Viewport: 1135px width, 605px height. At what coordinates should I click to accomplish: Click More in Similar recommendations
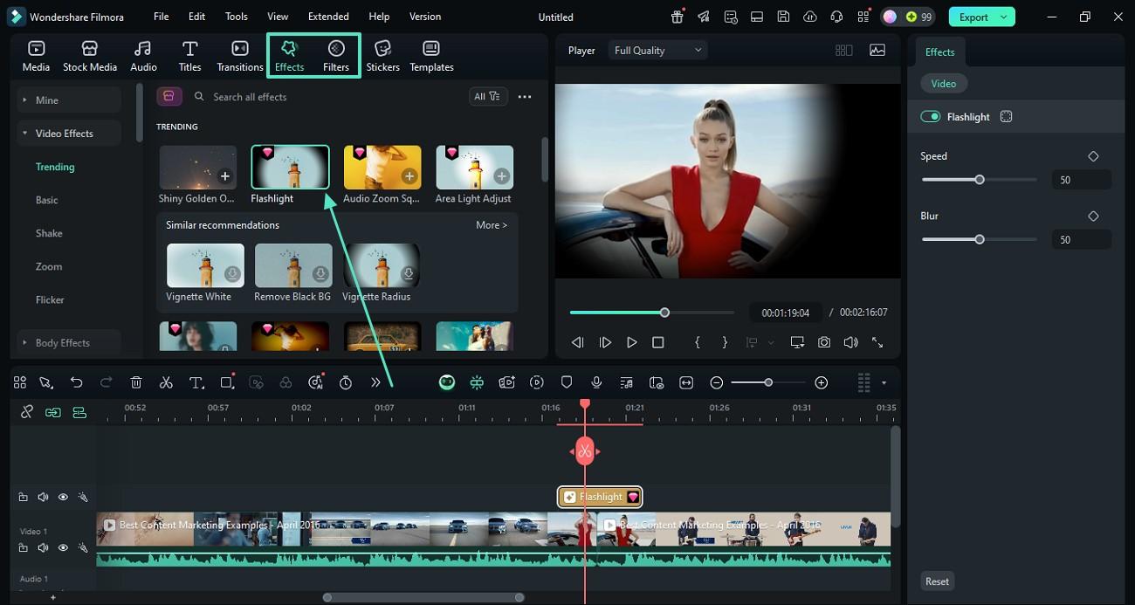coord(492,225)
